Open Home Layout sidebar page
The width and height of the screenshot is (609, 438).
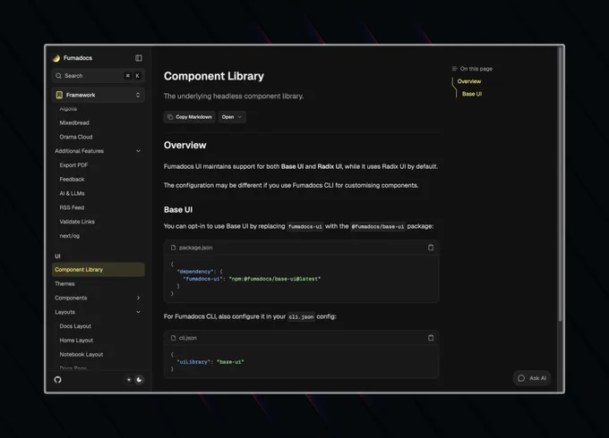pos(76,340)
